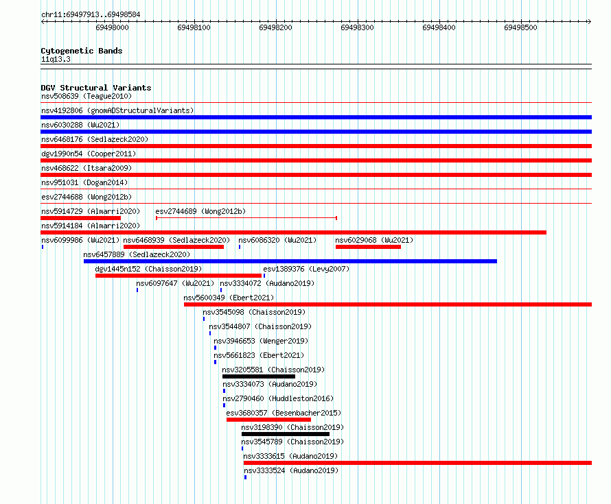Select nsv3334073 (Audano2019) label
The image size is (611, 504).
[270, 384]
